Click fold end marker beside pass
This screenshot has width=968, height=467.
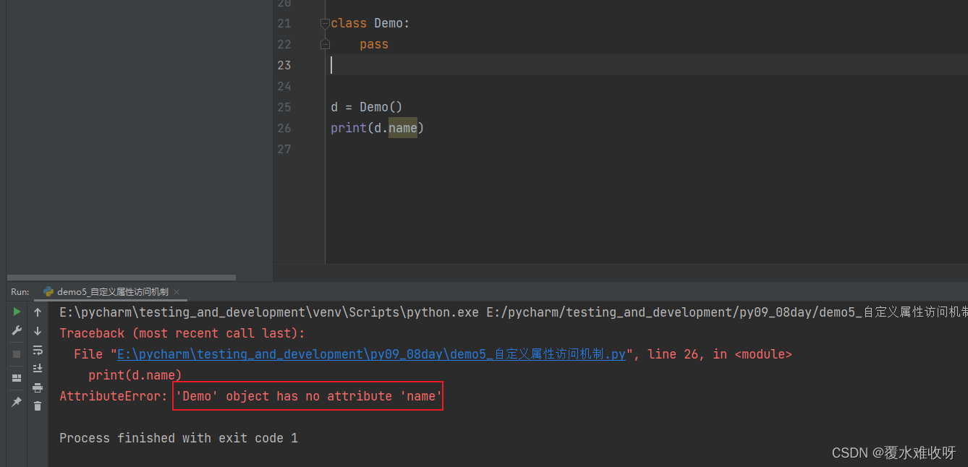tap(325, 45)
